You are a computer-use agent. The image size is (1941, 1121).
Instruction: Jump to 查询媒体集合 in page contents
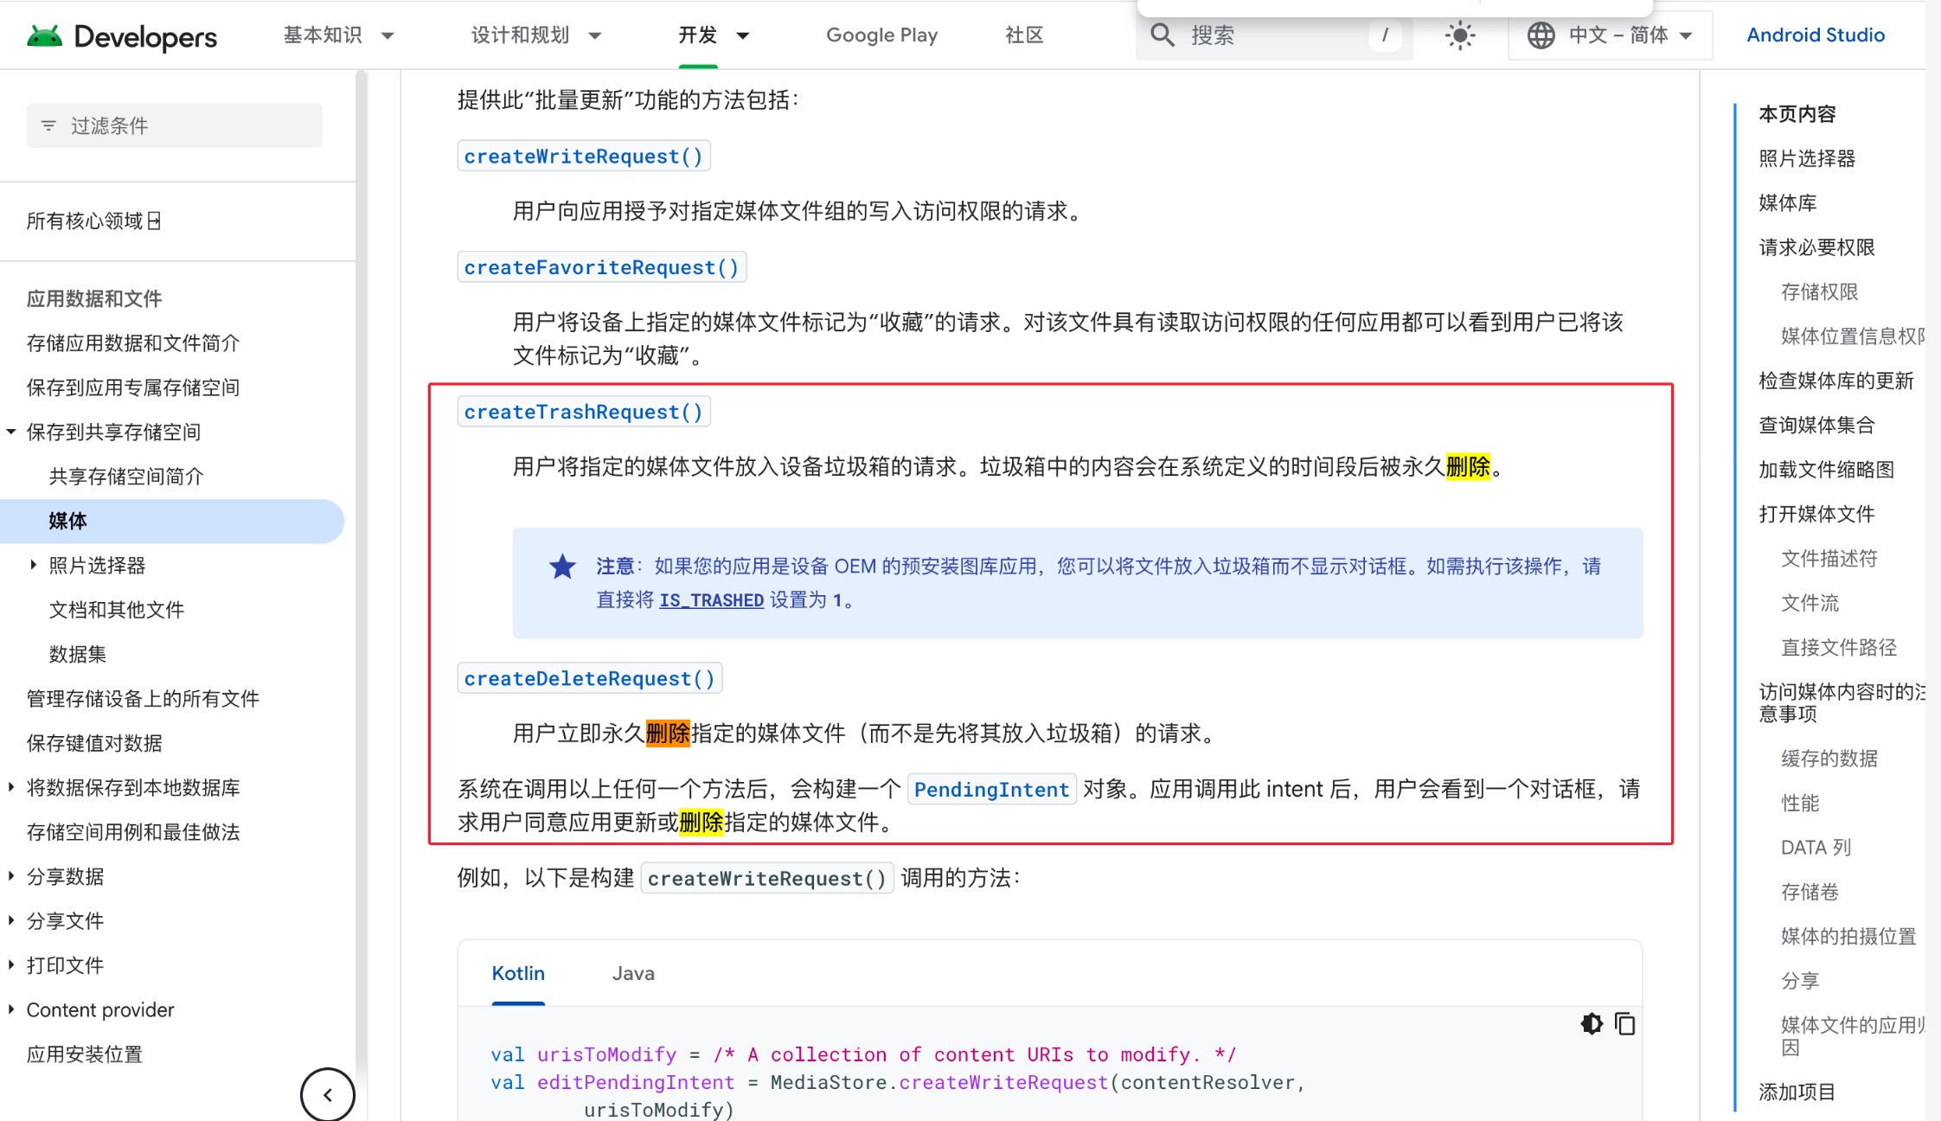pos(1816,425)
